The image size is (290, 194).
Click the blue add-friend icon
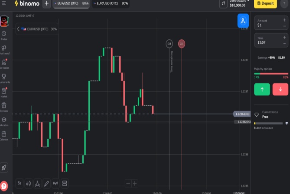tap(243, 21)
